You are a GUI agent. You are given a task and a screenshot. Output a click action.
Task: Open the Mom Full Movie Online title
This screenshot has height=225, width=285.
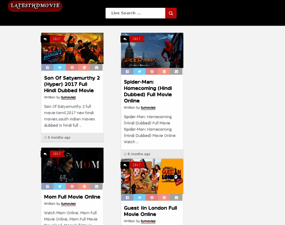(x=72, y=197)
